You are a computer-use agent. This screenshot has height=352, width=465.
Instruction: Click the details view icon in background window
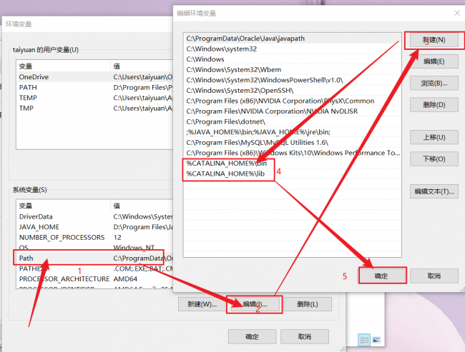(x=364, y=340)
